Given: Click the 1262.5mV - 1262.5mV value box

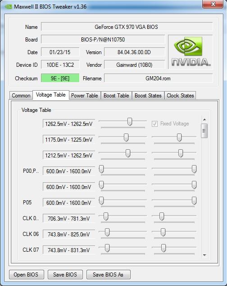Looking at the screenshot, I should [x=69, y=124].
